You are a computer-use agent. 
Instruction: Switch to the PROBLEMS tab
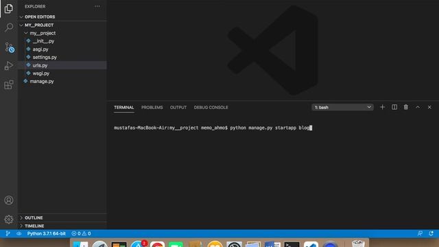tap(152, 108)
